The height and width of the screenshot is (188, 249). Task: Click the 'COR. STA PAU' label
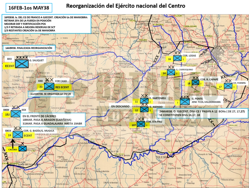154,121
